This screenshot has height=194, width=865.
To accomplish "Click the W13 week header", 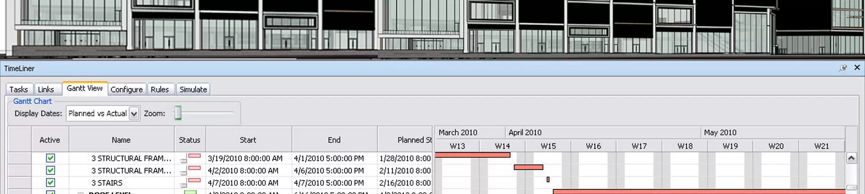I will pos(458,146).
